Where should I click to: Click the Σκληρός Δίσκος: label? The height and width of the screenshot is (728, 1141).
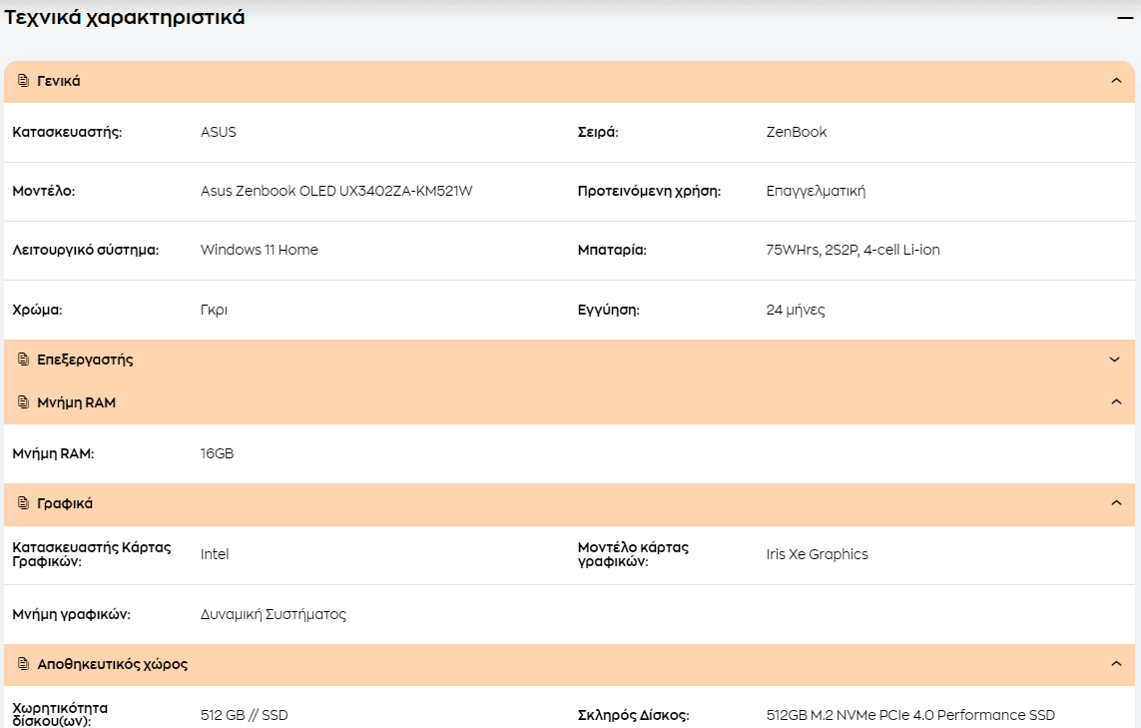(633, 715)
